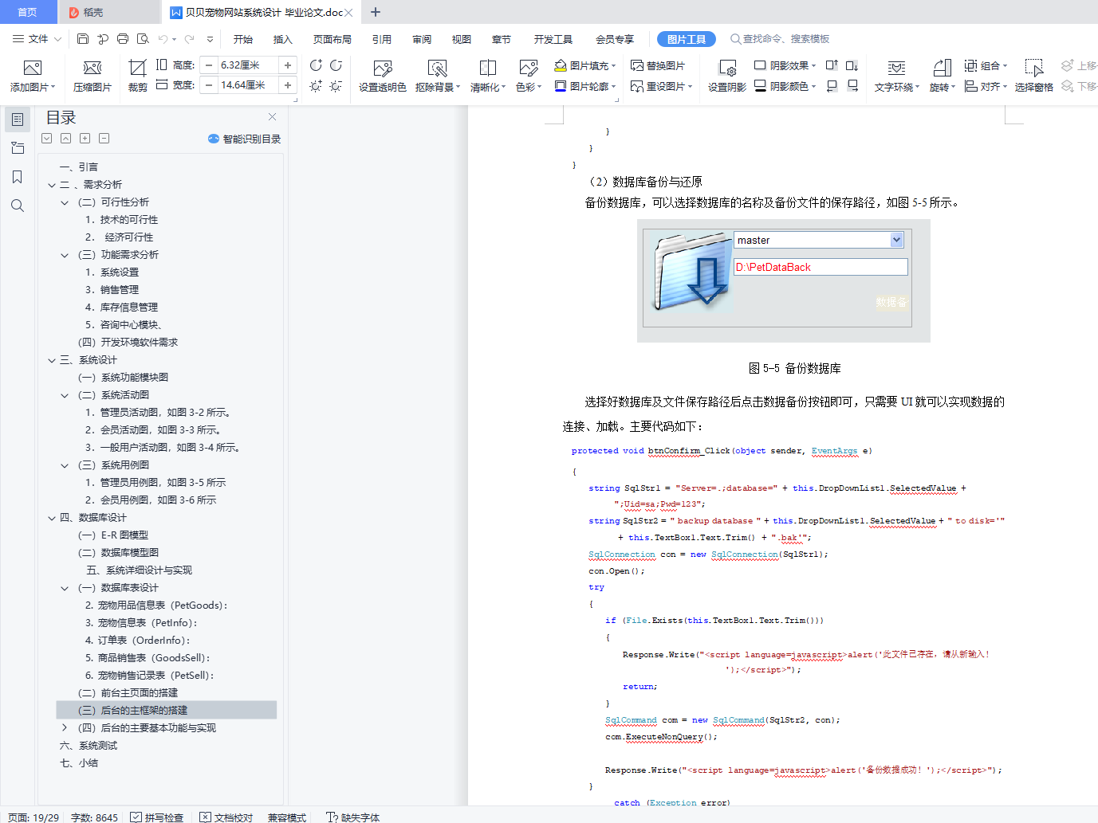1098x823 pixels.
Task: Switch to the 插入 ribbon tab
Action: (283, 39)
